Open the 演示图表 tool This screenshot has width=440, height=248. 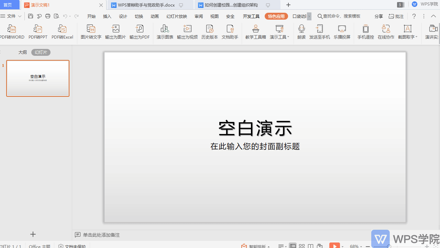pyautogui.click(x=165, y=32)
